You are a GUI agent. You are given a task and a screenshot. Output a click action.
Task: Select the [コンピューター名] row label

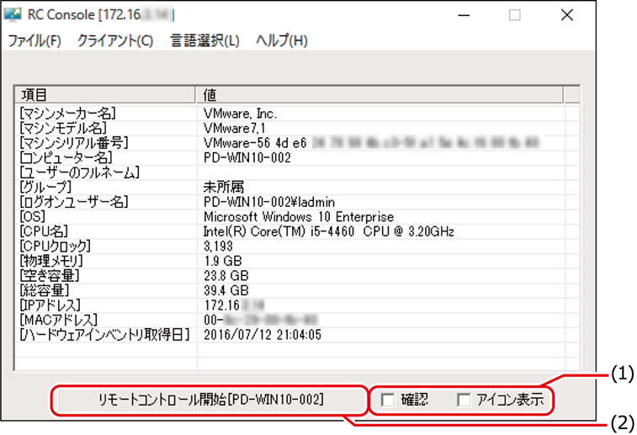66,157
